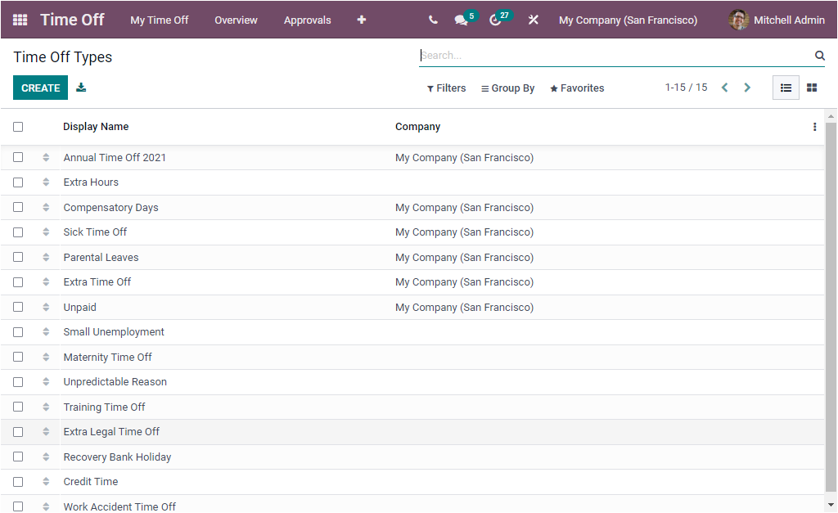
Task: Click the developer tools wrench icon
Action: pos(533,20)
